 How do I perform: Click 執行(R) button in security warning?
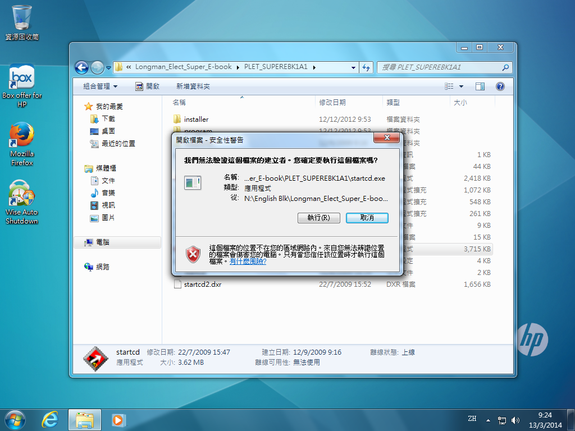(x=319, y=218)
